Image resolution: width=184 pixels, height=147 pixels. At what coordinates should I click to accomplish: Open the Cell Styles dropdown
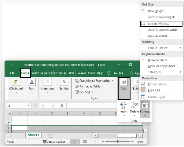(x=87, y=92)
